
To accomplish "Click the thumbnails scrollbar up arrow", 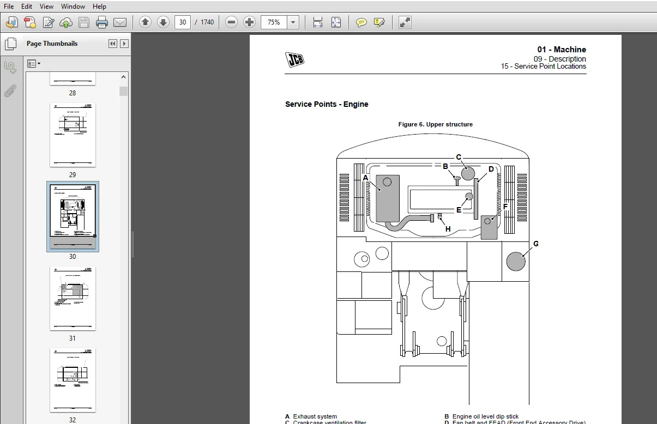I will (124, 77).
